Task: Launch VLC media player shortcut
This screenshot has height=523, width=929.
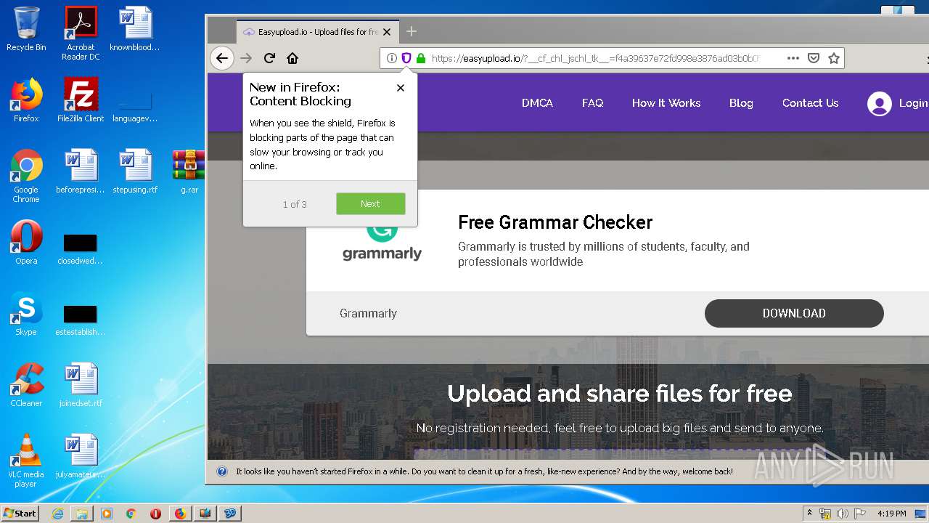Action: (x=26, y=461)
